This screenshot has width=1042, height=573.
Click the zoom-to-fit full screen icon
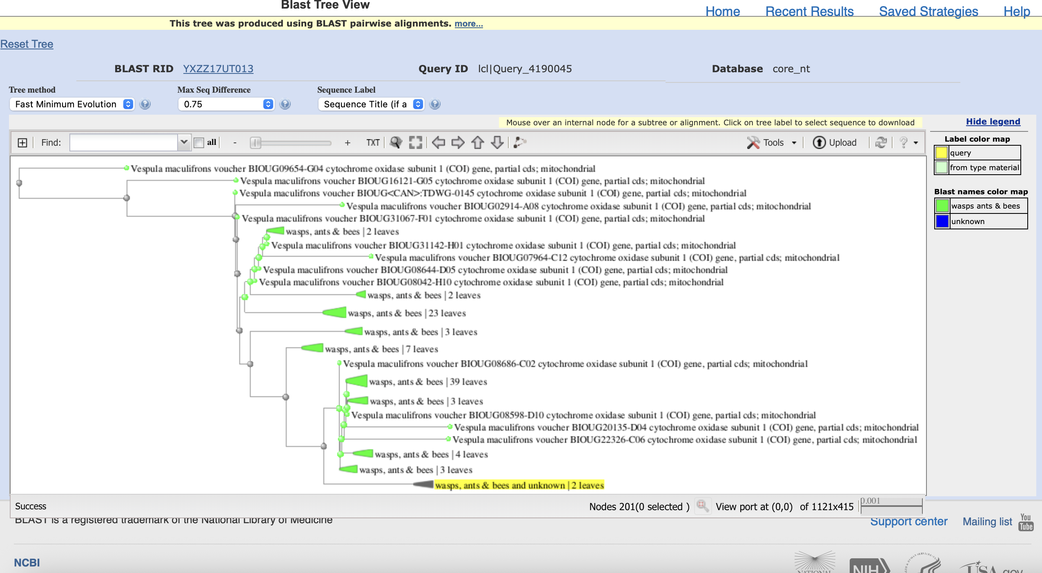[415, 142]
